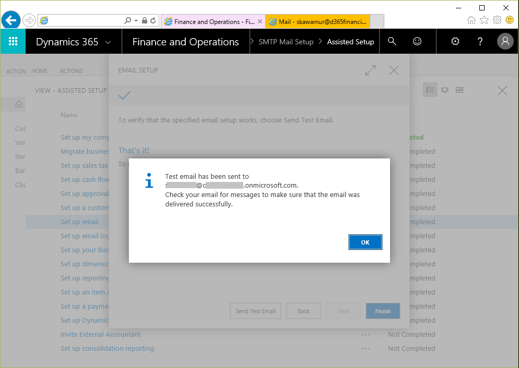Switch to Finance and Operations browser tab
Viewport: 519px width, 368px height.
click(214, 21)
